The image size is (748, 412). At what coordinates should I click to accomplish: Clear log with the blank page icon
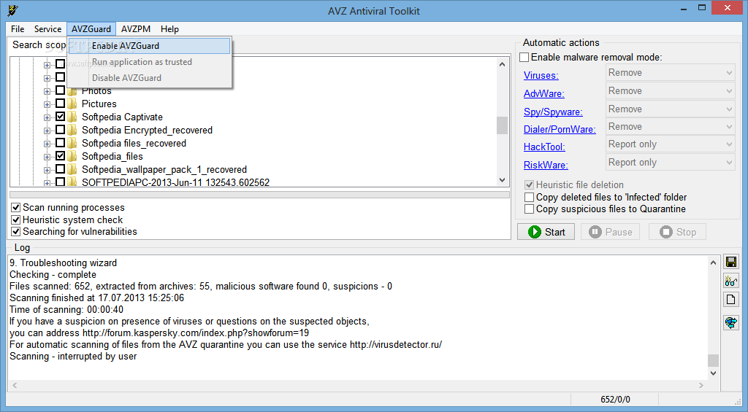730,300
